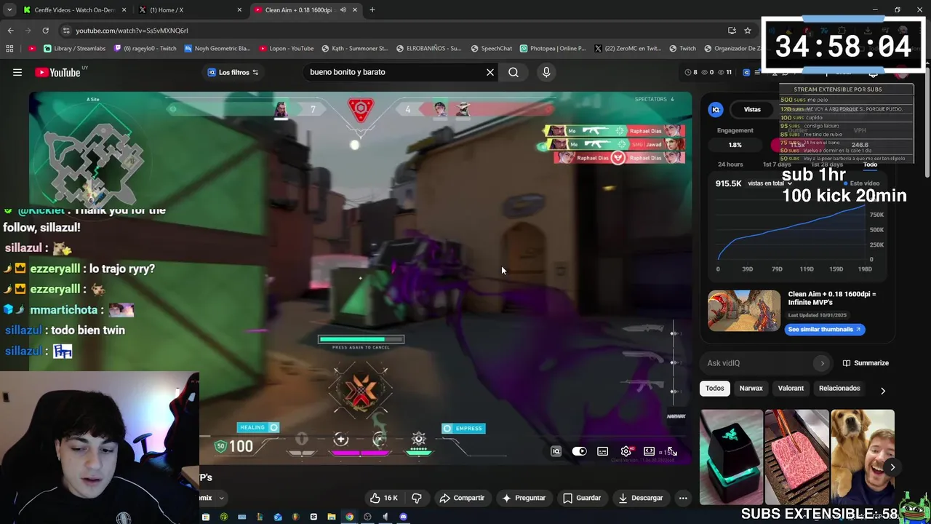
Task: Toggle subtitles in the video player
Action: [603, 452]
